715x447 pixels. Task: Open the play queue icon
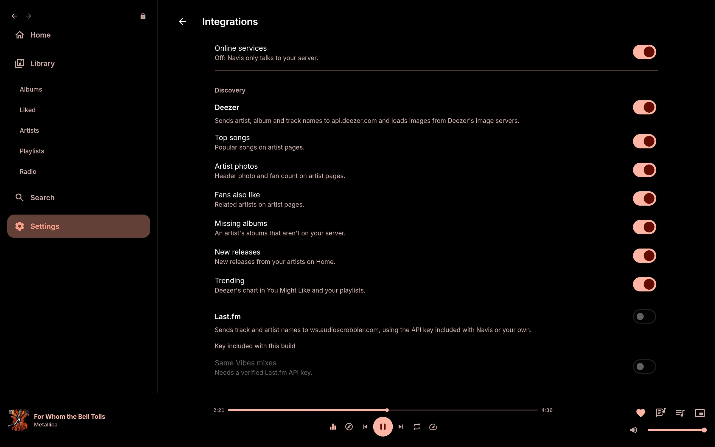pos(680,413)
